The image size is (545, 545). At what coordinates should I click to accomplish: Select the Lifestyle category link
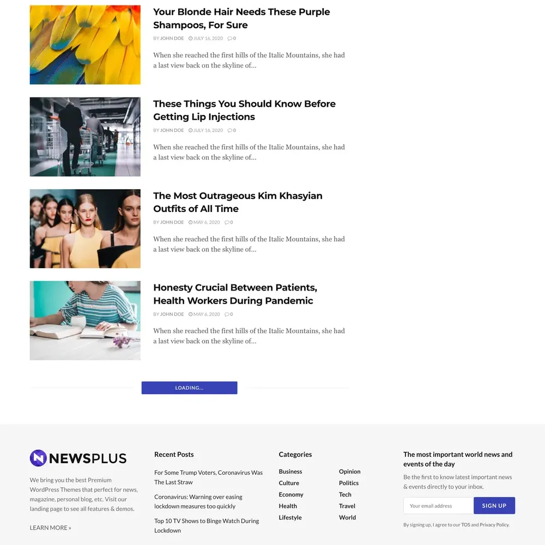[290, 518]
